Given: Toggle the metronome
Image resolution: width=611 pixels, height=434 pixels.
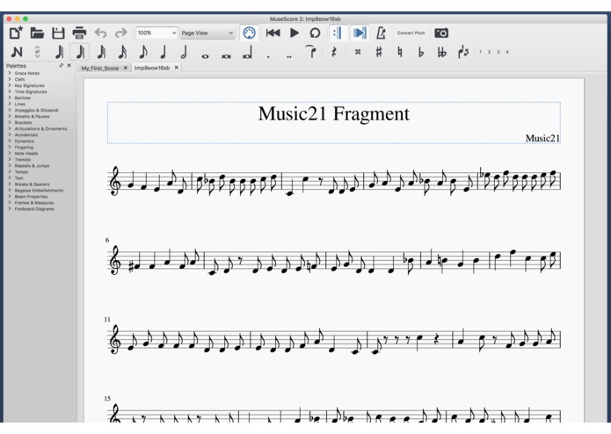Looking at the screenshot, I should 381,33.
